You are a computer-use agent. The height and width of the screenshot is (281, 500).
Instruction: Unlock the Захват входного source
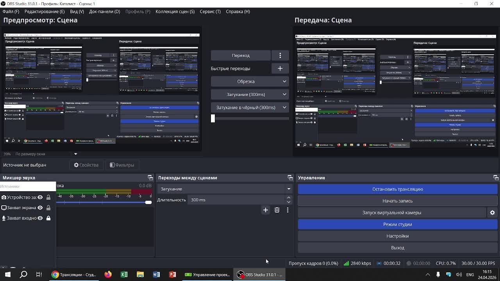tap(48, 218)
